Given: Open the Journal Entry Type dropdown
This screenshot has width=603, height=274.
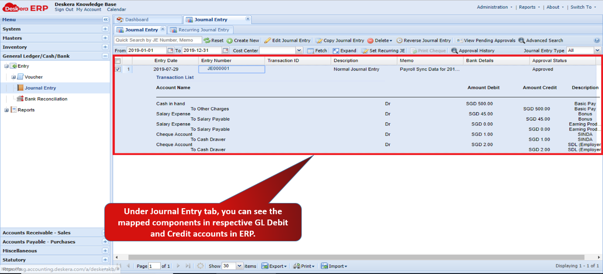Looking at the screenshot, I should tap(597, 51).
